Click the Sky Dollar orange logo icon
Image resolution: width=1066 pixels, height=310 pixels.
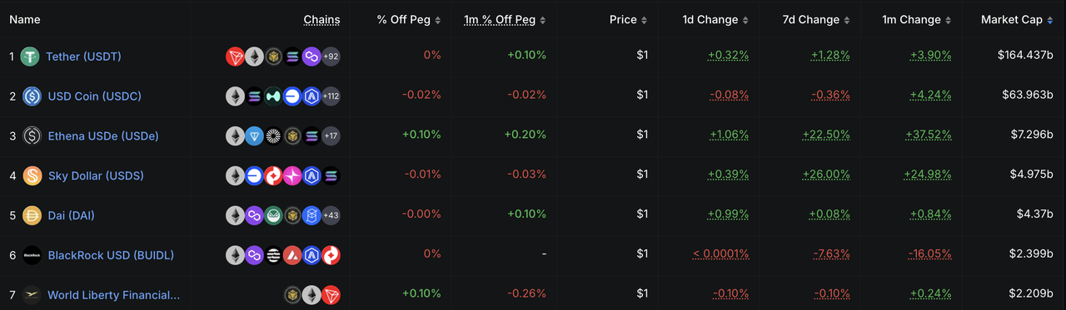click(x=32, y=175)
